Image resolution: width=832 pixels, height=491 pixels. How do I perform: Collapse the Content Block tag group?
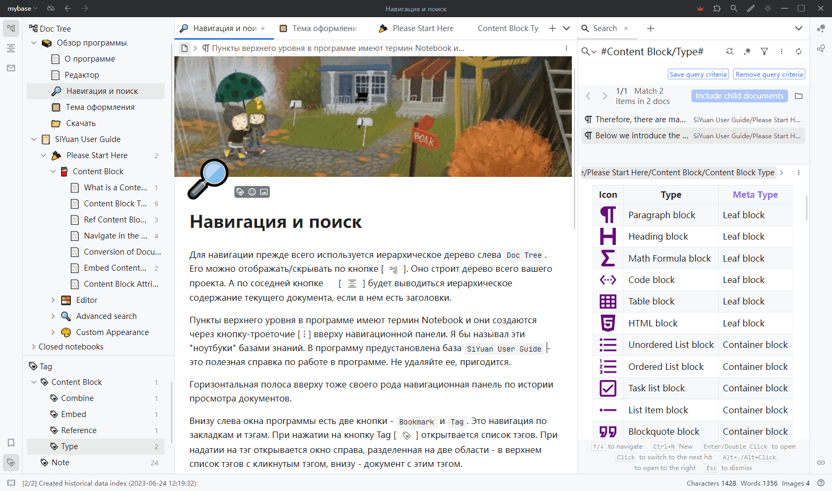click(34, 382)
